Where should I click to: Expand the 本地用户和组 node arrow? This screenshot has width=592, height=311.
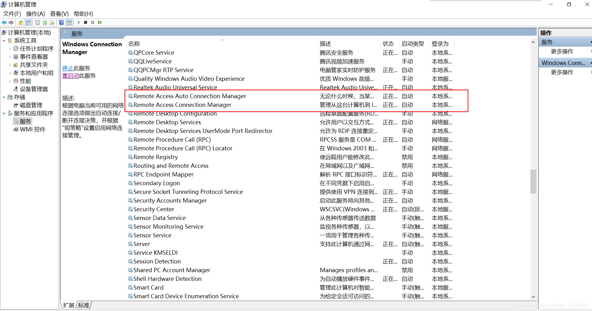[10, 73]
